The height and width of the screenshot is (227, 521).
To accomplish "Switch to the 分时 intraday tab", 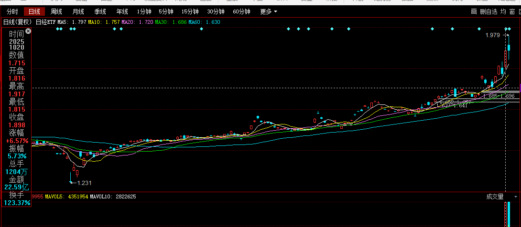I will pyautogui.click(x=12, y=11).
